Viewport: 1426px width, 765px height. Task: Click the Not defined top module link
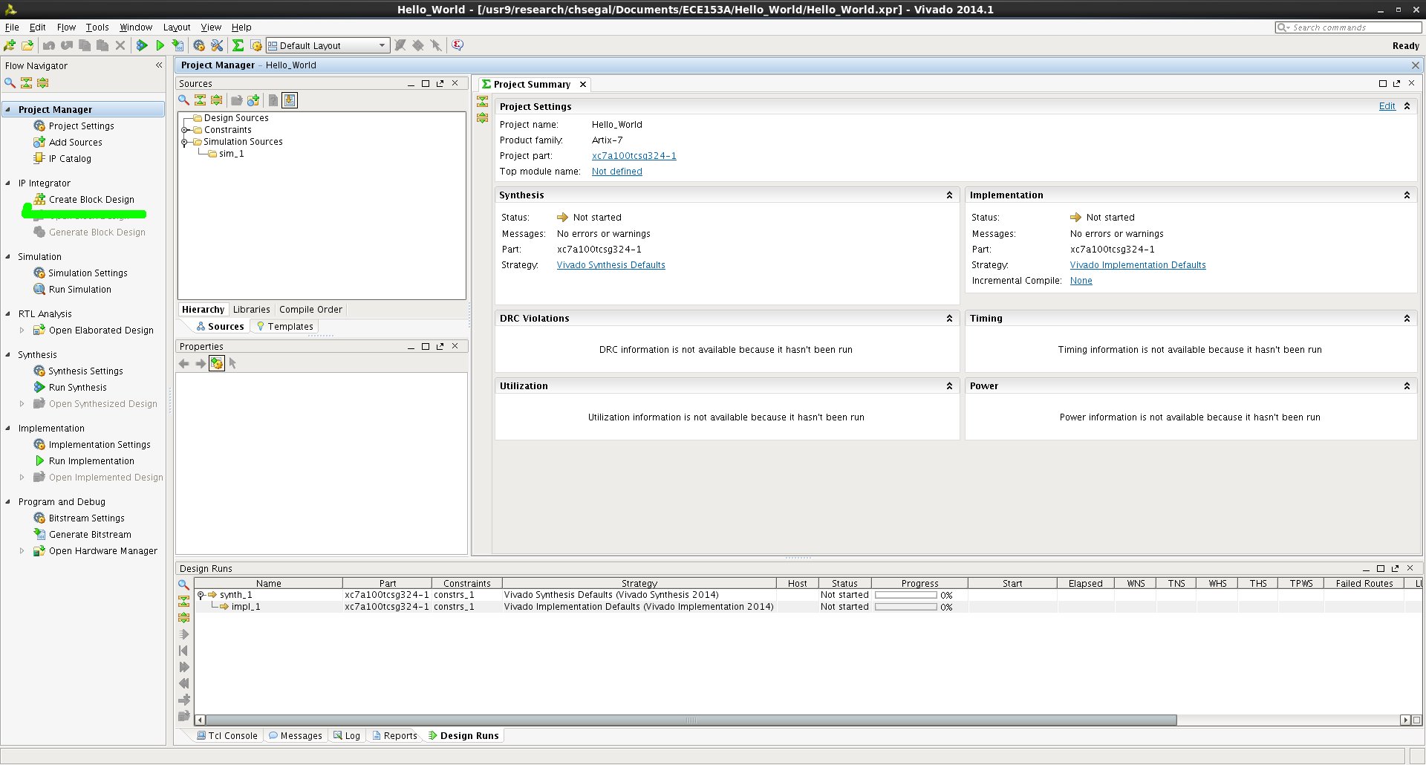point(616,172)
